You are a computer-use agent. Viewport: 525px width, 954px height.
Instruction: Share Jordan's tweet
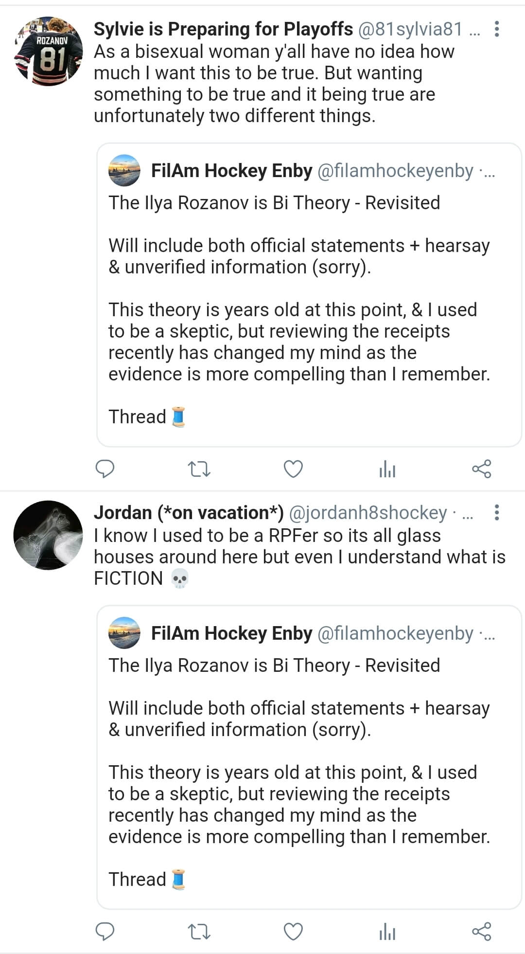pos(482,931)
